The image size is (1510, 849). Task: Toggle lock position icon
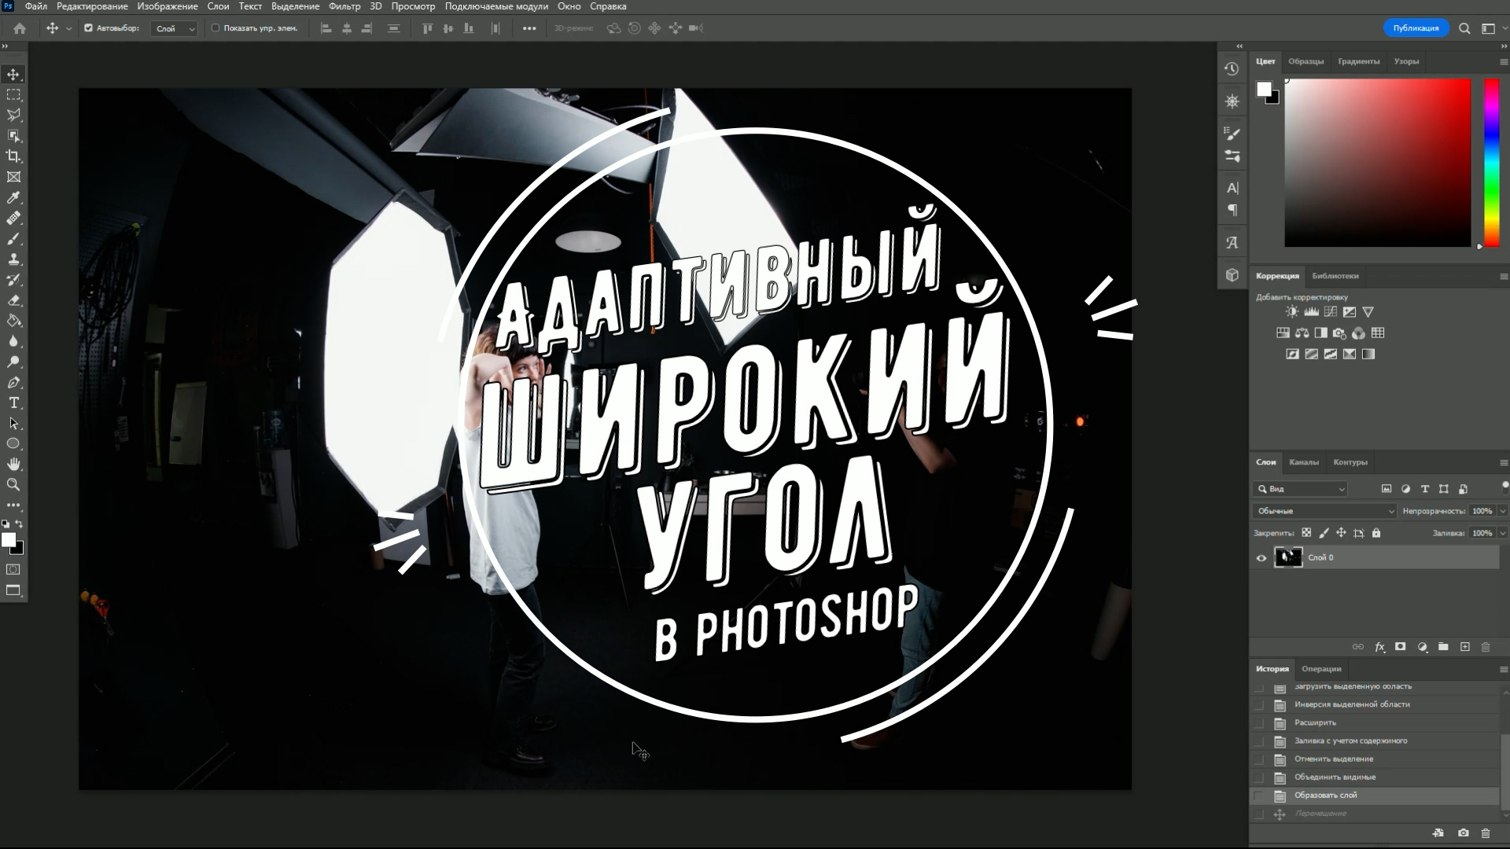tap(1341, 533)
